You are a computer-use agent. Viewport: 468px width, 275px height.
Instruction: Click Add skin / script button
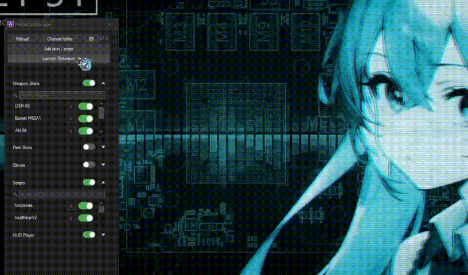(x=58, y=49)
